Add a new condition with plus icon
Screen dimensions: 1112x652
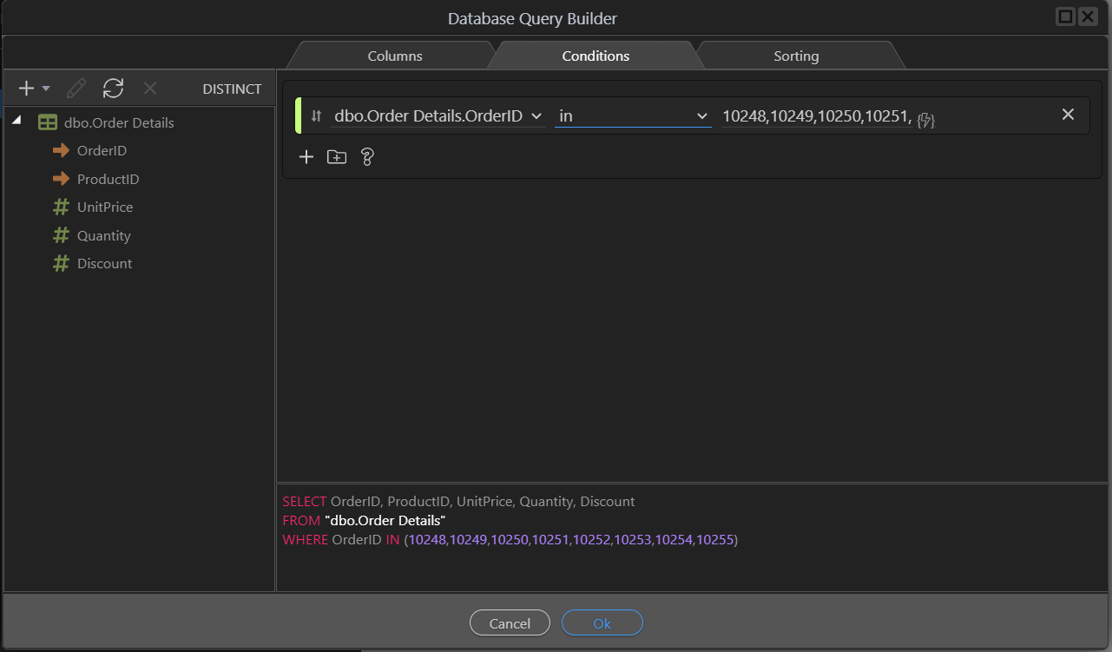(x=306, y=157)
